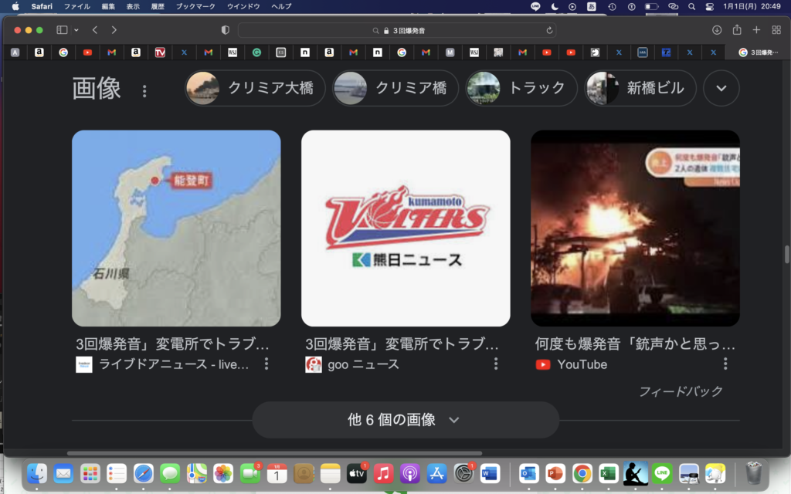
Task: Open options menu for YouTube result
Action: 725,364
